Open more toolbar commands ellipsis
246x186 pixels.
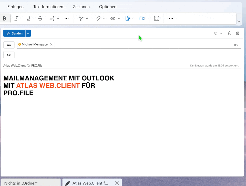(171, 18)
